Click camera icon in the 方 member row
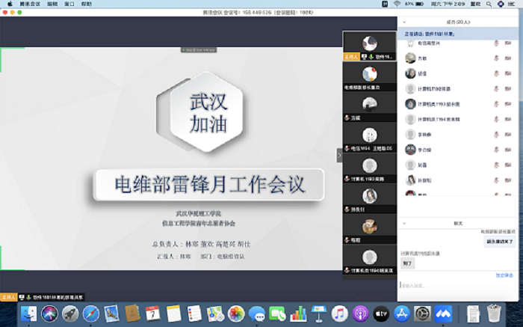 click(x=507, y=58)
